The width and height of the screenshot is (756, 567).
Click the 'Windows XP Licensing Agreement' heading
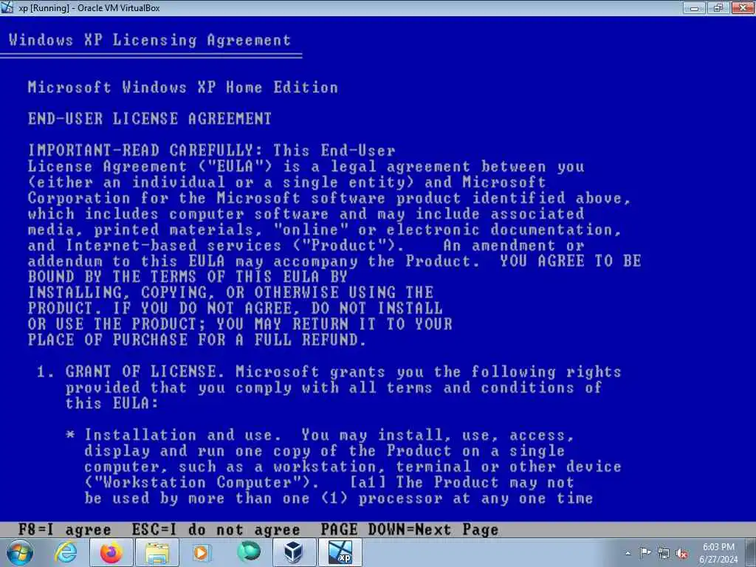coord(150,40)
